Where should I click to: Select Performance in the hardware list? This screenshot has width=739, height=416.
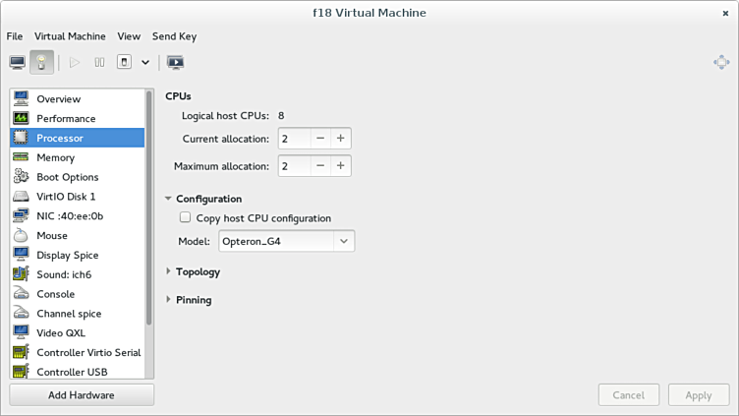pyautogui.click(x=66, y=118)
